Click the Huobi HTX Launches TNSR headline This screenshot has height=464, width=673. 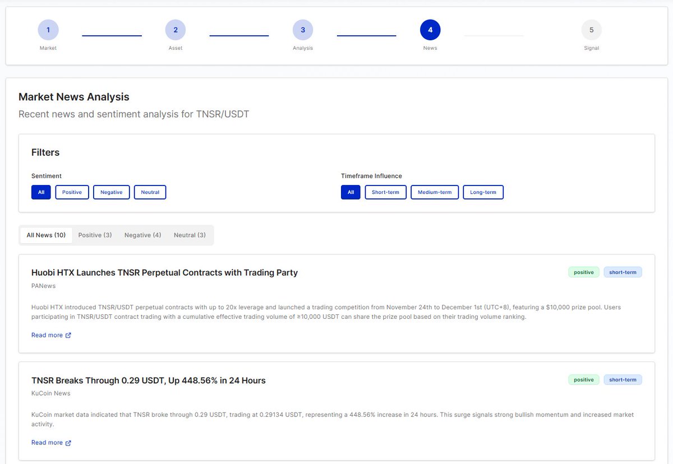pos(164,273)
